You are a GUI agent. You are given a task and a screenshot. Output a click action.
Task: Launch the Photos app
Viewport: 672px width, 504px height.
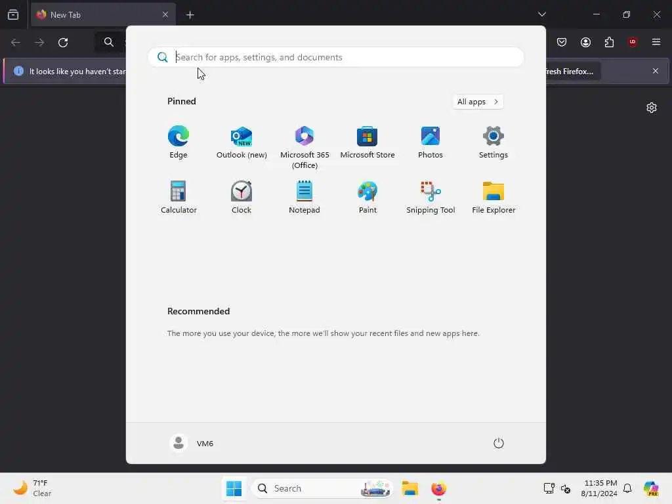pyautogui.click(x=430, y=142)
